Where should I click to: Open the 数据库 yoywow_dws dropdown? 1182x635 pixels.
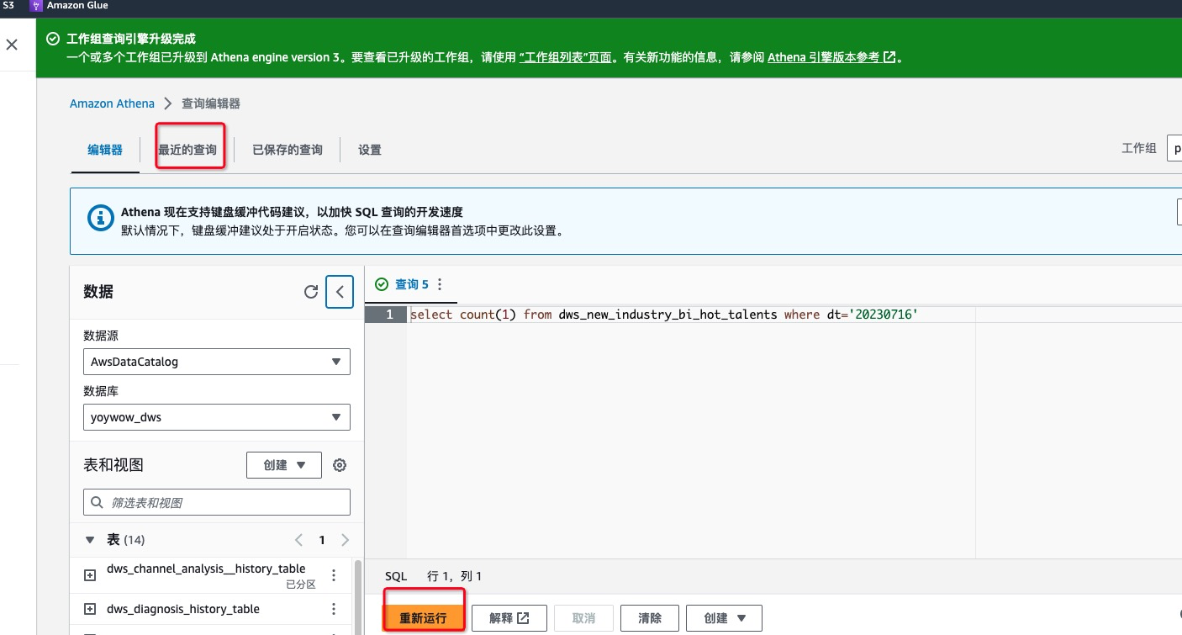217,417
